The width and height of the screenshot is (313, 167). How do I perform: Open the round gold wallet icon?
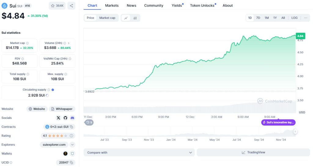pyautogui.click(x=65, y=154)
